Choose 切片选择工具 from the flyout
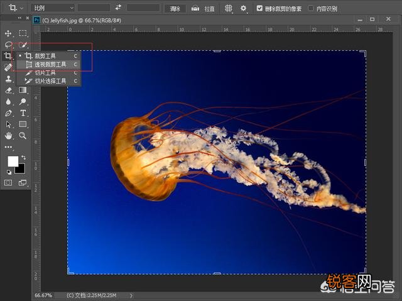 tap(49, 81)
